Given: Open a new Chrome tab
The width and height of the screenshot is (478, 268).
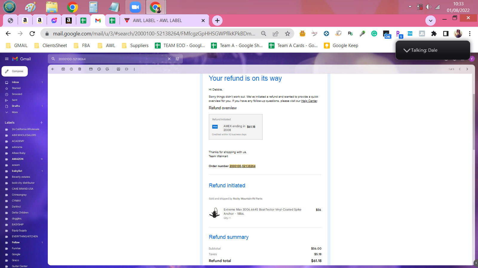Looking at the screenshot, I should pos(217,21).
